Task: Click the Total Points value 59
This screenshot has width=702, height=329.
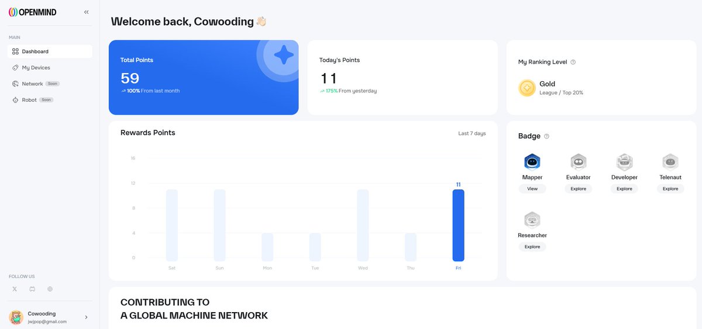Action: 130,78
